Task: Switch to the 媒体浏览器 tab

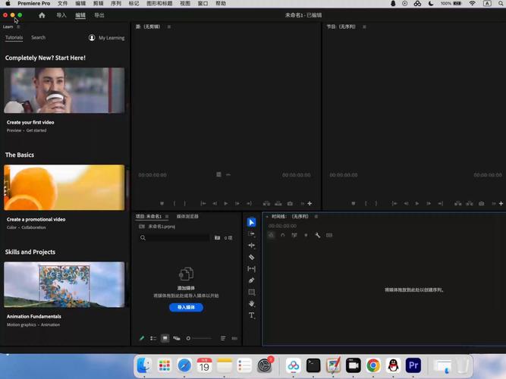Action: 187,217
